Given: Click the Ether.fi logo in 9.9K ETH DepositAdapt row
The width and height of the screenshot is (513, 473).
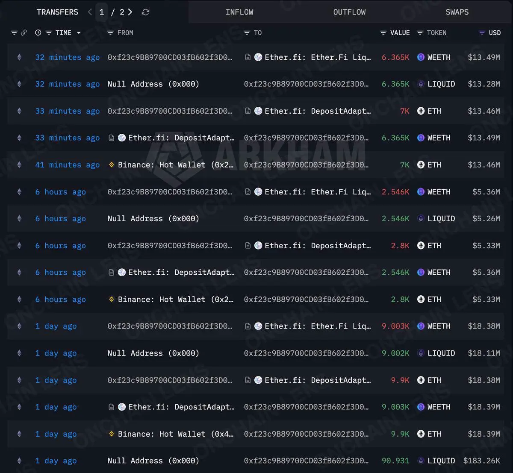Looking at the screenshot, I should [258, 380].
